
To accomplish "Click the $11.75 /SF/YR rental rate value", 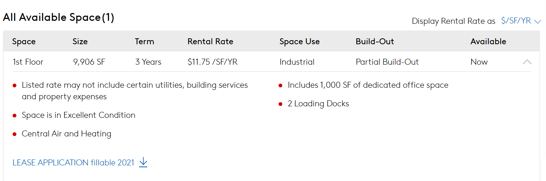I will pyautogui.click(x=212, y=62).
